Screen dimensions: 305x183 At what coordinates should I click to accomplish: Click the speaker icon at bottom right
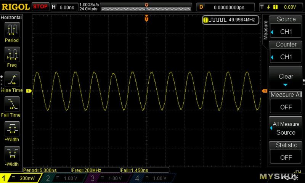point(295,177)
